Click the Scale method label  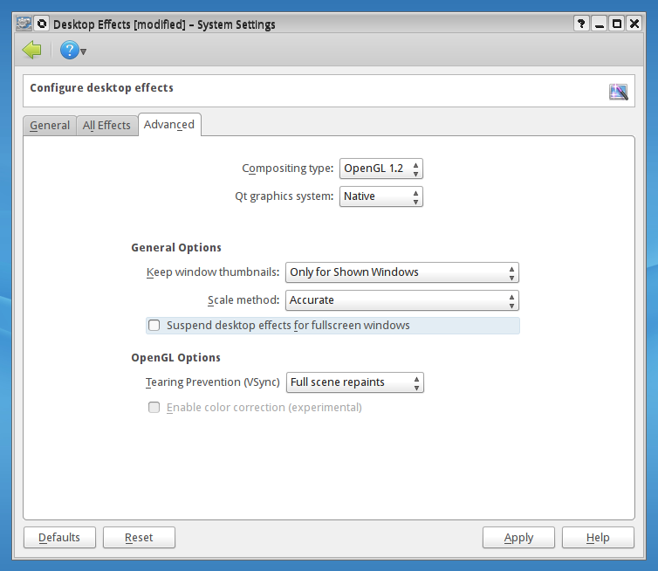coord(243,300)
